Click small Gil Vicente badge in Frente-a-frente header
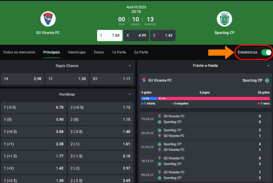Image resolution: width=273 pixels, height=183 pixels. pyautogui.click(x=144, y=80)
